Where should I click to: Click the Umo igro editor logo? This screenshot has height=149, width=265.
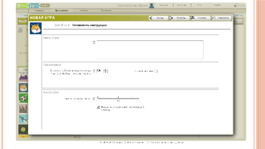point(33,5)
